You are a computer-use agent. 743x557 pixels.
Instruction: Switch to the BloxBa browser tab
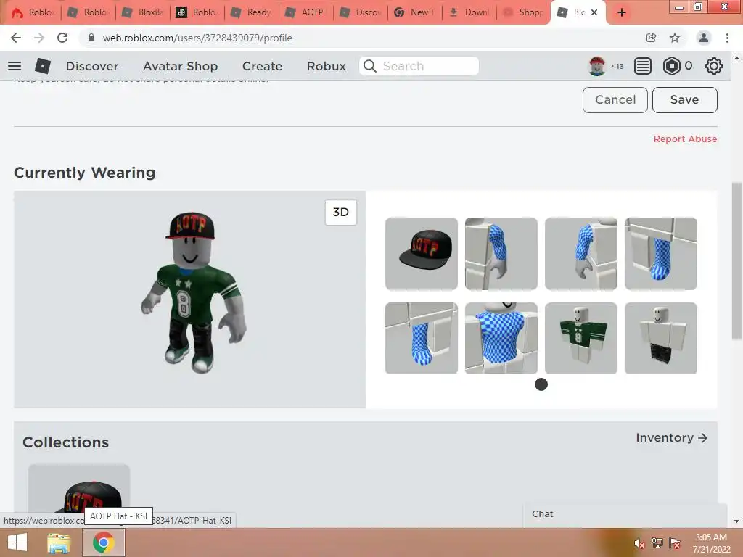pos(142,12)
